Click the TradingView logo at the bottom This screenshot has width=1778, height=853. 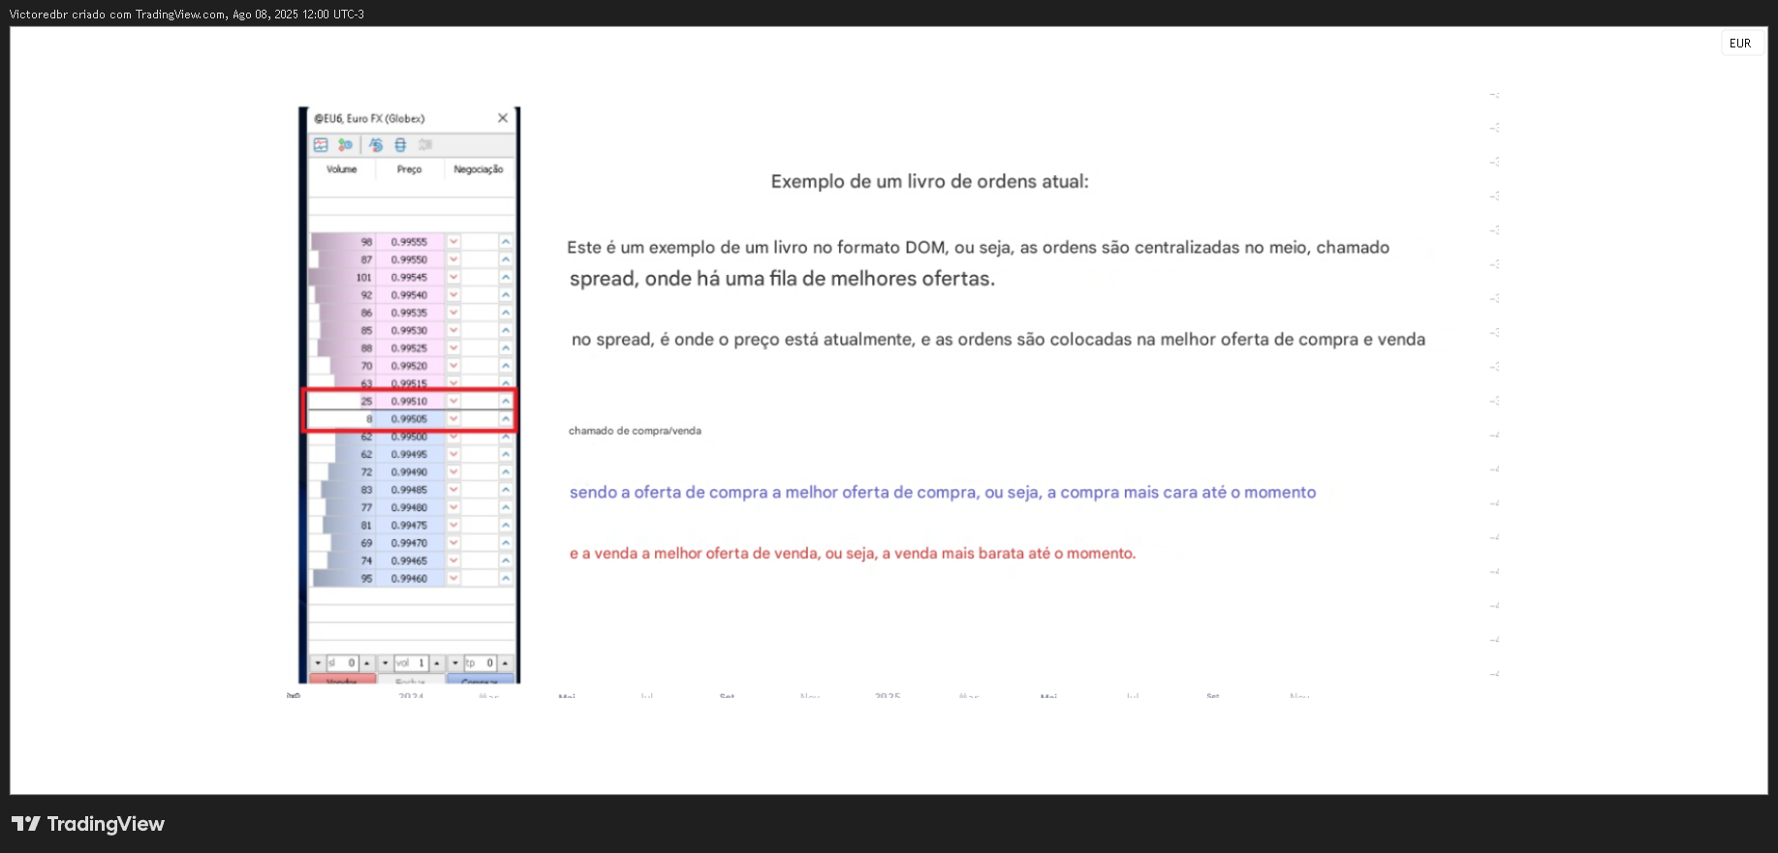(x=88, y=824)
